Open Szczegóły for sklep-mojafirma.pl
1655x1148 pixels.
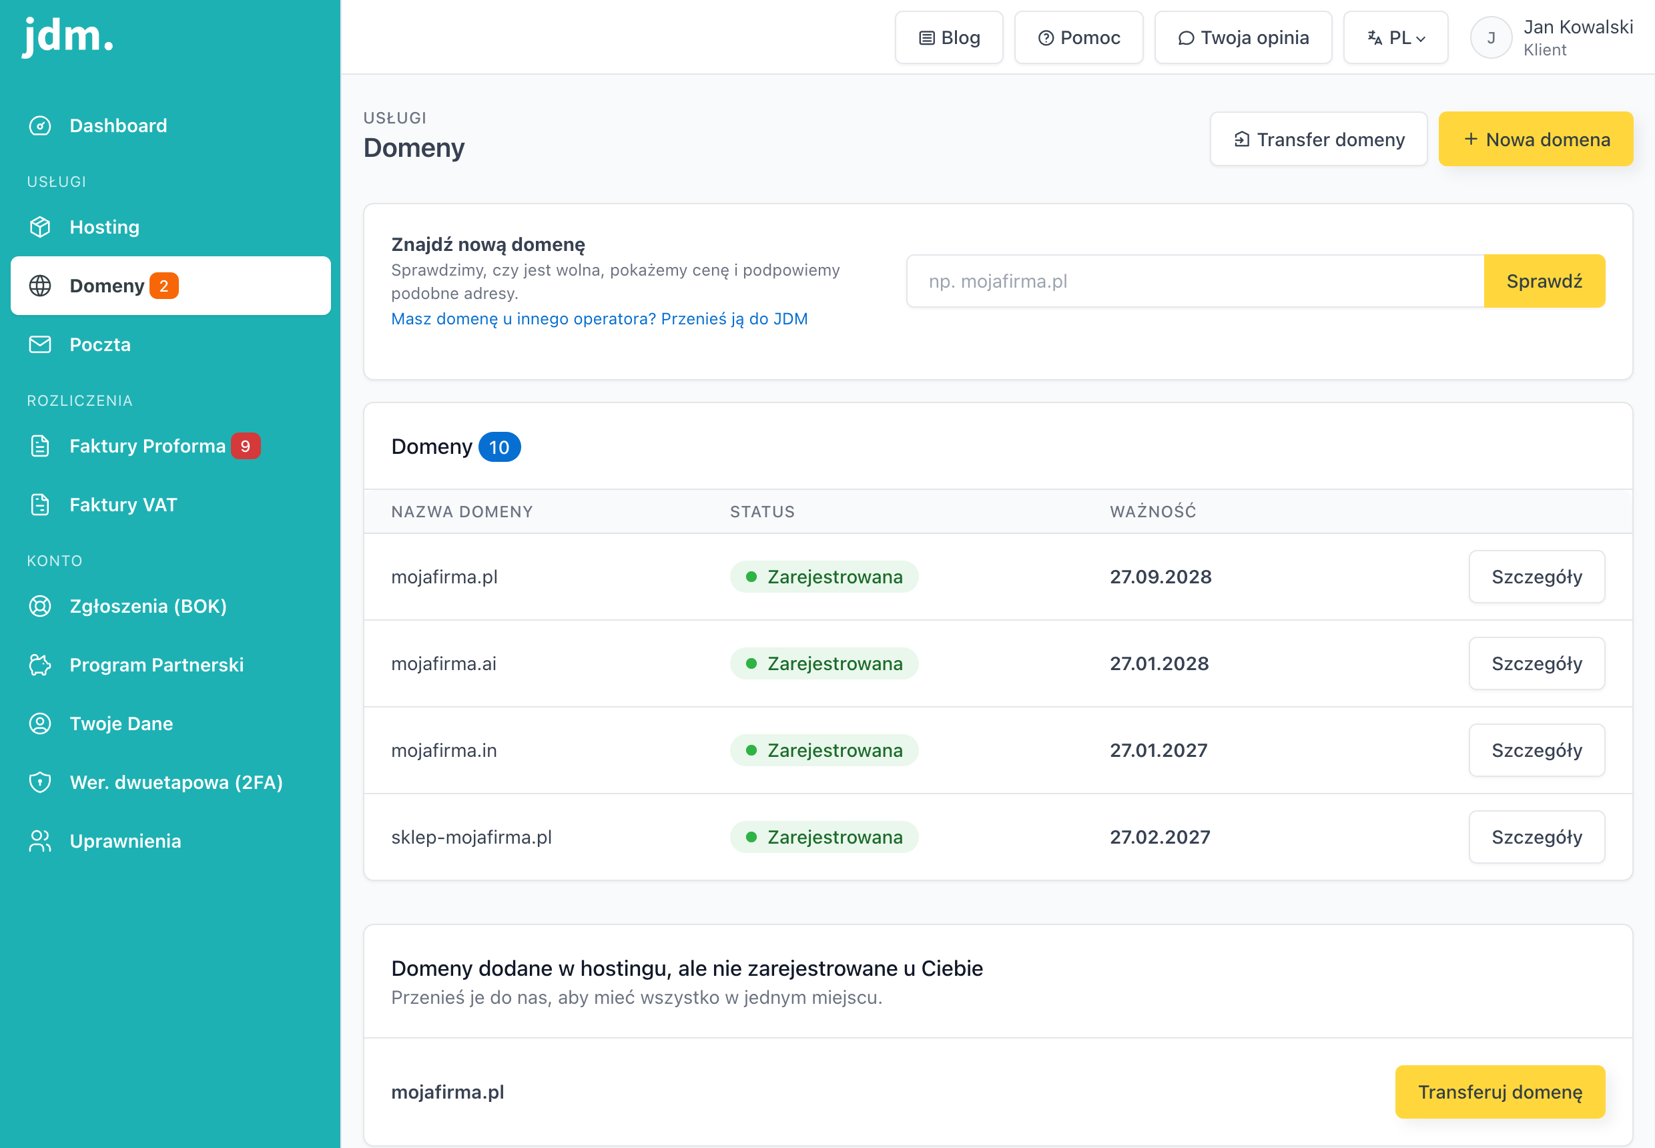tap(1536, 837)
